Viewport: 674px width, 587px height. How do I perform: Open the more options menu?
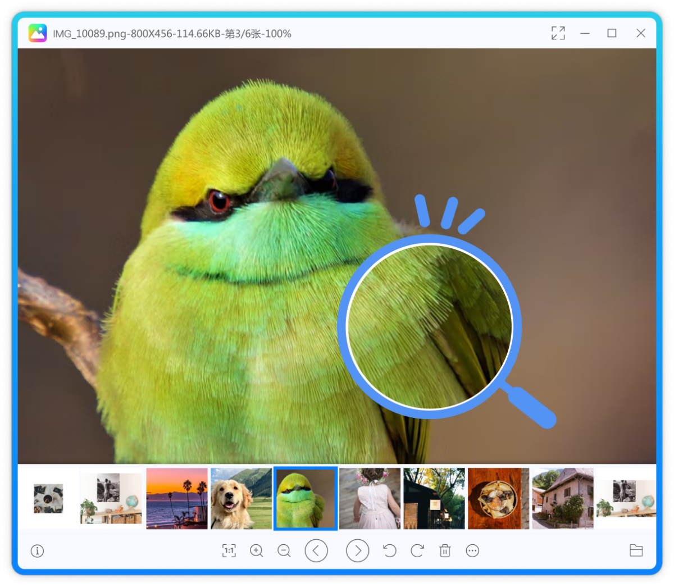point(473,550)
